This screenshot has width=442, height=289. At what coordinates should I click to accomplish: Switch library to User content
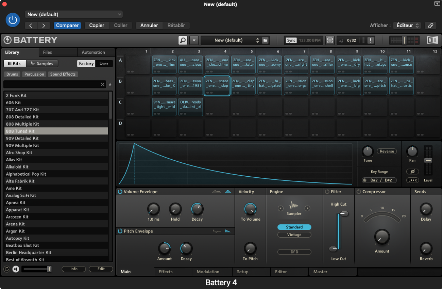point(104,64)
